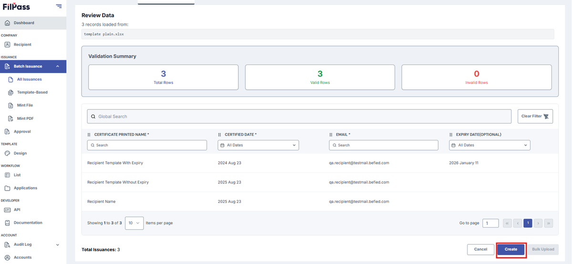Click the Certificate Printed Name column drag handle
572x264 pixels.
click(x=89, y=135)
